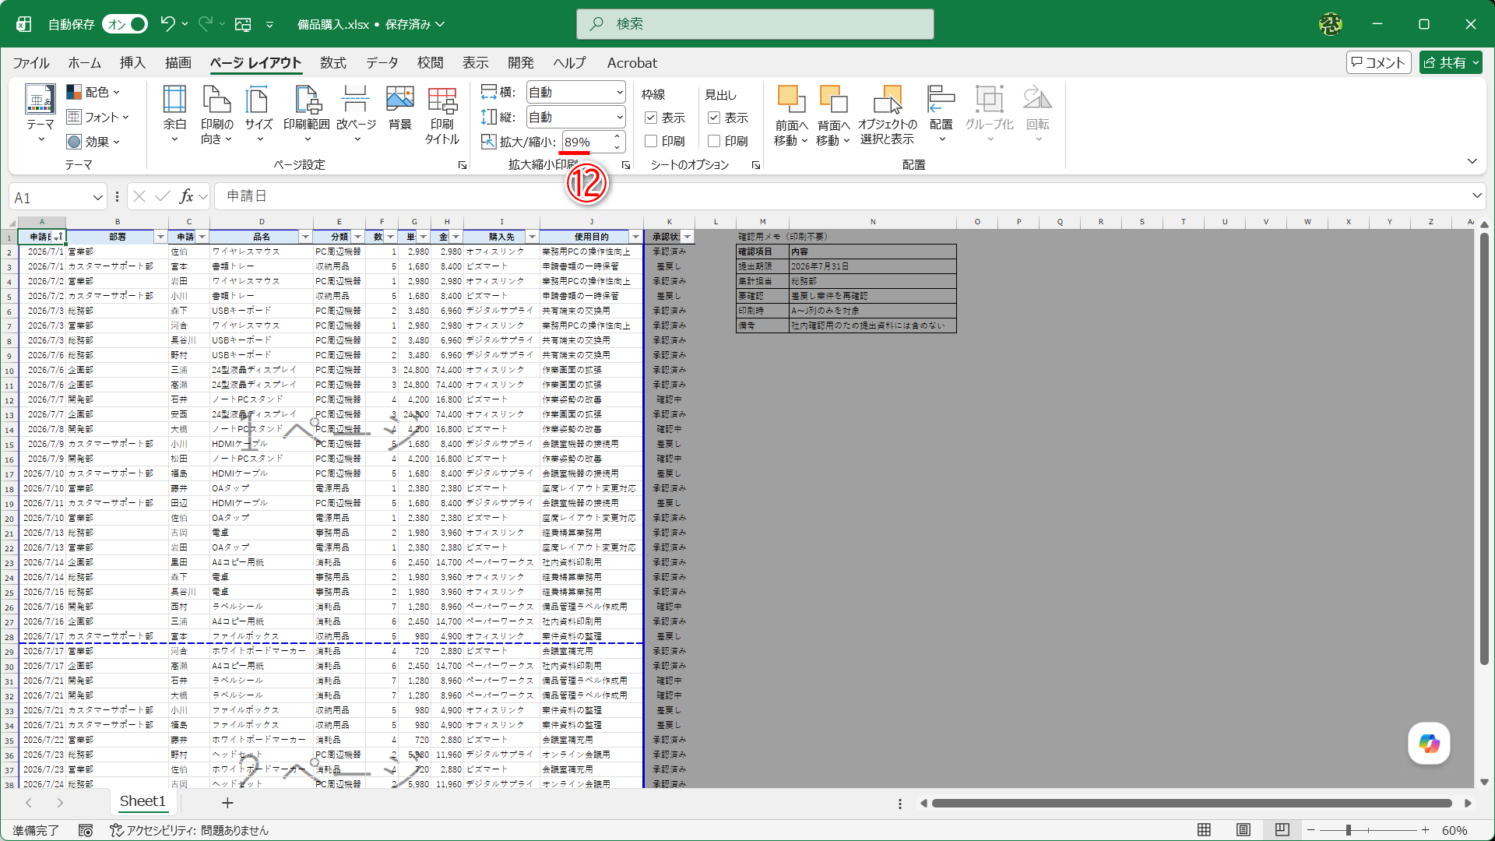The height and width of the screenshot is (841, 1495).
Task: Click アクセシビリティ status text
Action: [189, 831]
